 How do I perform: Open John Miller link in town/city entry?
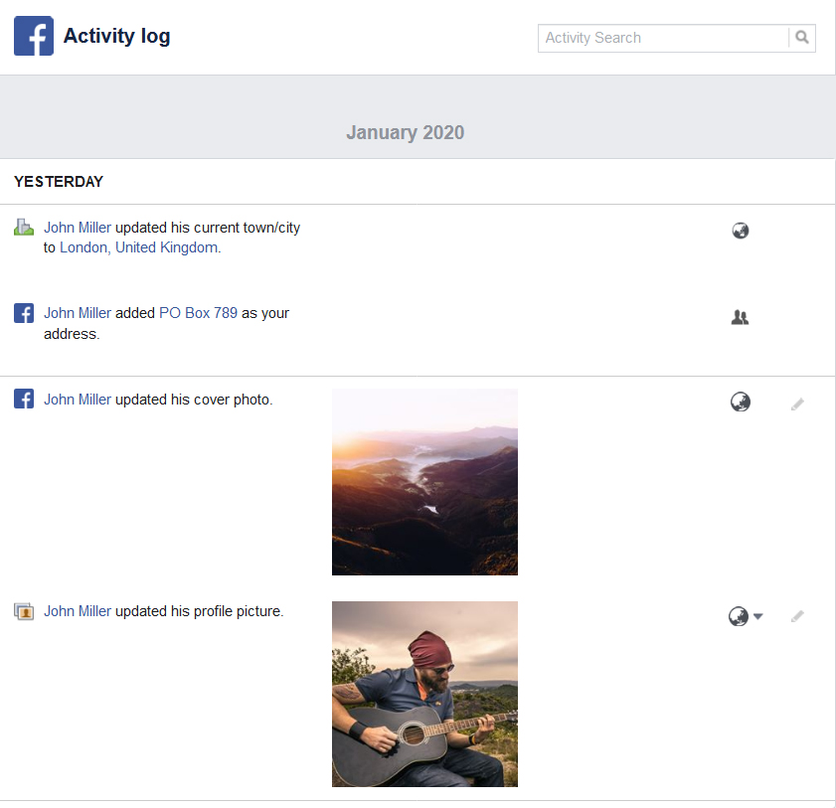78,228
